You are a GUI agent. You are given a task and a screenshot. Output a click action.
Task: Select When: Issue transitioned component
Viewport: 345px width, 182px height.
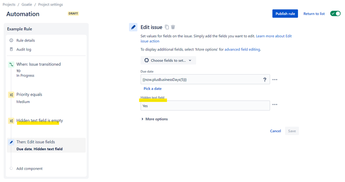click(x=38, y=64)
